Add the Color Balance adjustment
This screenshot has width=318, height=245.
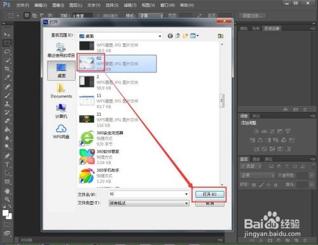point(260,140)
